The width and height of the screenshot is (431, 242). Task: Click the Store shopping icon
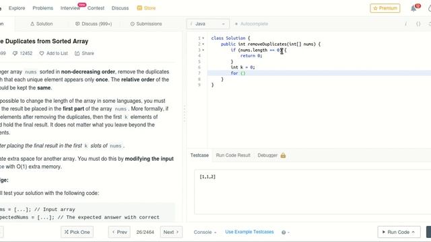click(x=139, y=8)
